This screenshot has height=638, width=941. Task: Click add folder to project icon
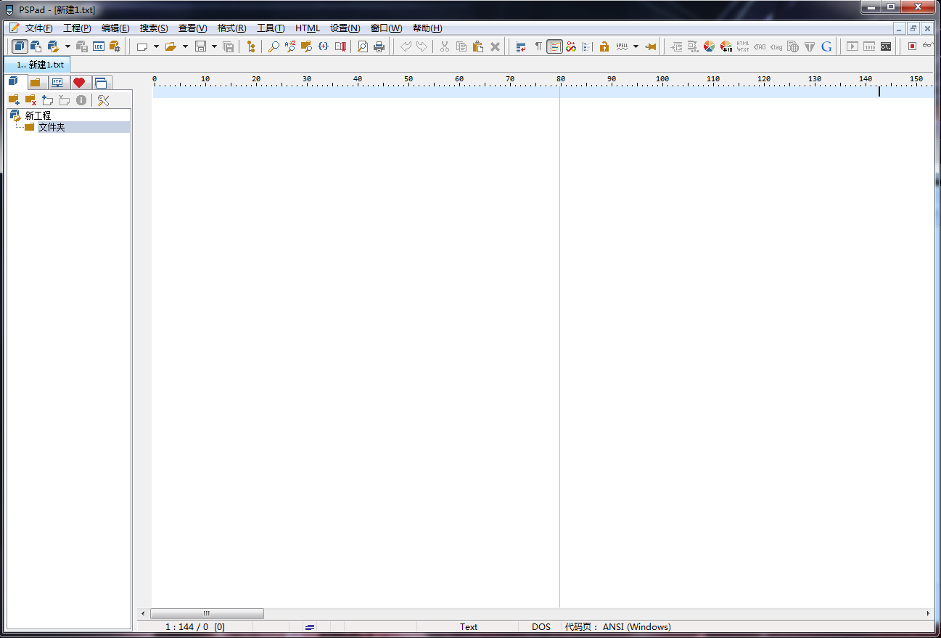pos(14,100)
